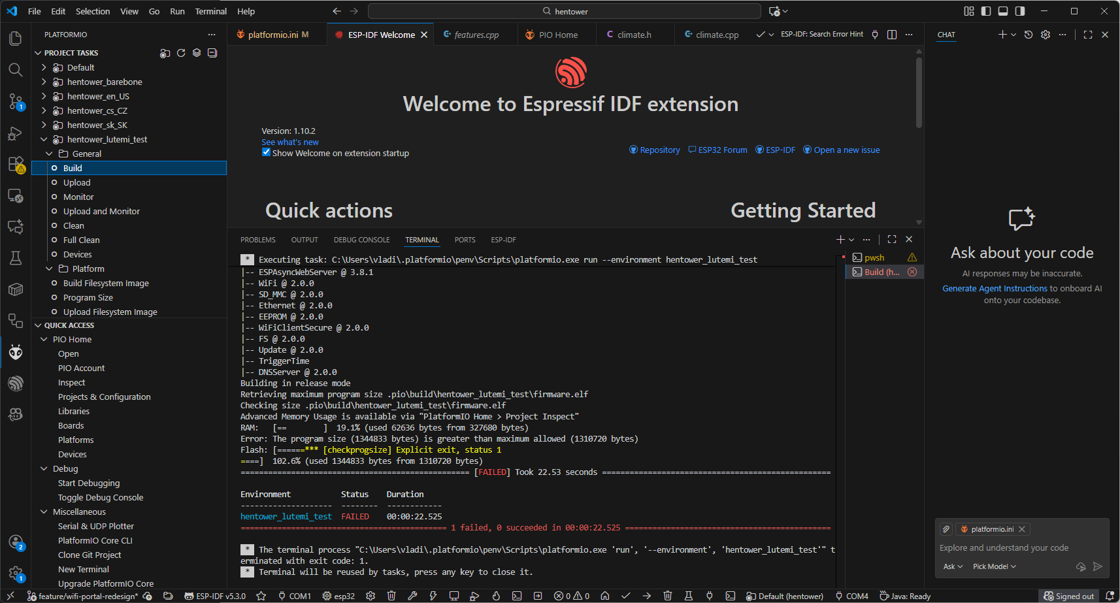Open the Pick Model dropdown

coord(994,566)
